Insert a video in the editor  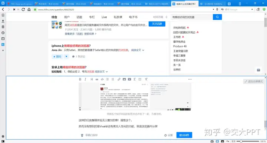click(129, 79)
